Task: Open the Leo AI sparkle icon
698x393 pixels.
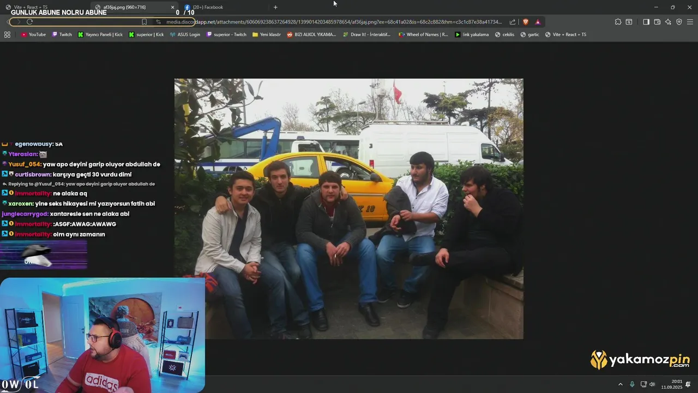Action: 668,22
